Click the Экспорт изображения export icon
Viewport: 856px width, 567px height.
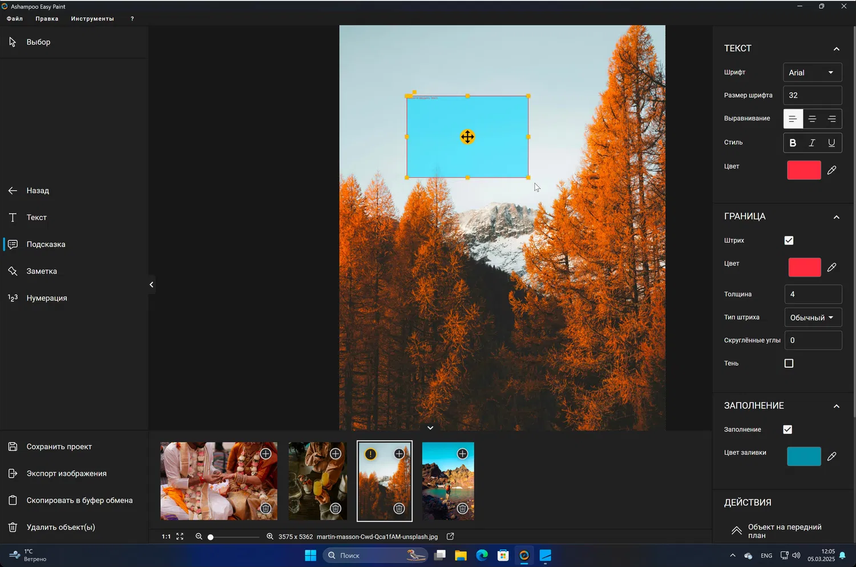tap(13, 473)
